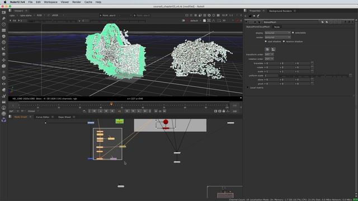Switch to the Dope Sheet tab

[x=64, y=117]
